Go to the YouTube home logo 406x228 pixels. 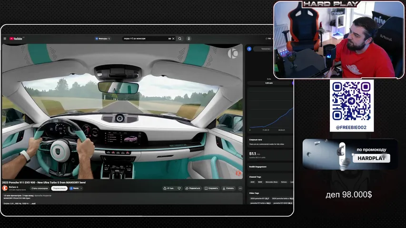click(x=16, y=38)
